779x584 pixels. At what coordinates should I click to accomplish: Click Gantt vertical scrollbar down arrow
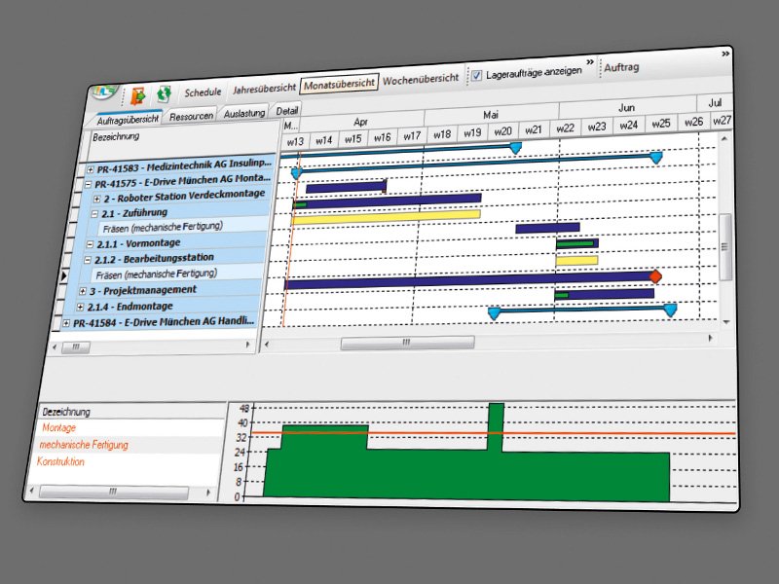point(726,322)
